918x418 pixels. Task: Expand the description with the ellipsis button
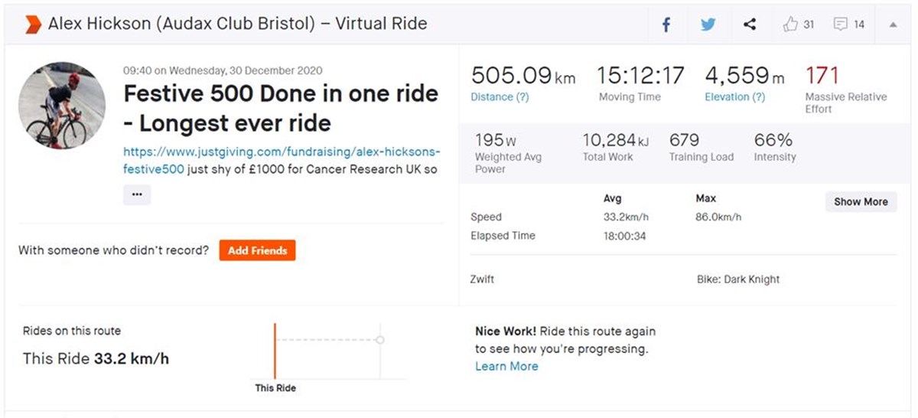(x=137, y=194)
